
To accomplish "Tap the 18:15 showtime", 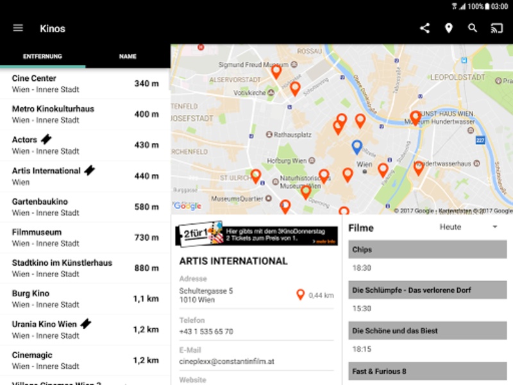I will (x=362, y=349).
